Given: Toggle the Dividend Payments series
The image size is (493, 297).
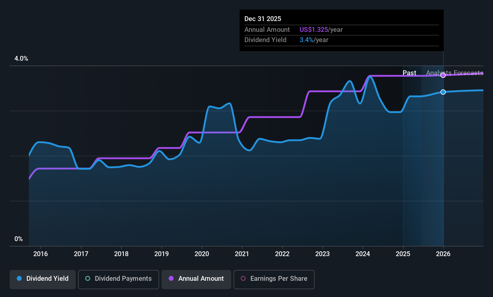Looking at the screenshot, I should [119, 280].
